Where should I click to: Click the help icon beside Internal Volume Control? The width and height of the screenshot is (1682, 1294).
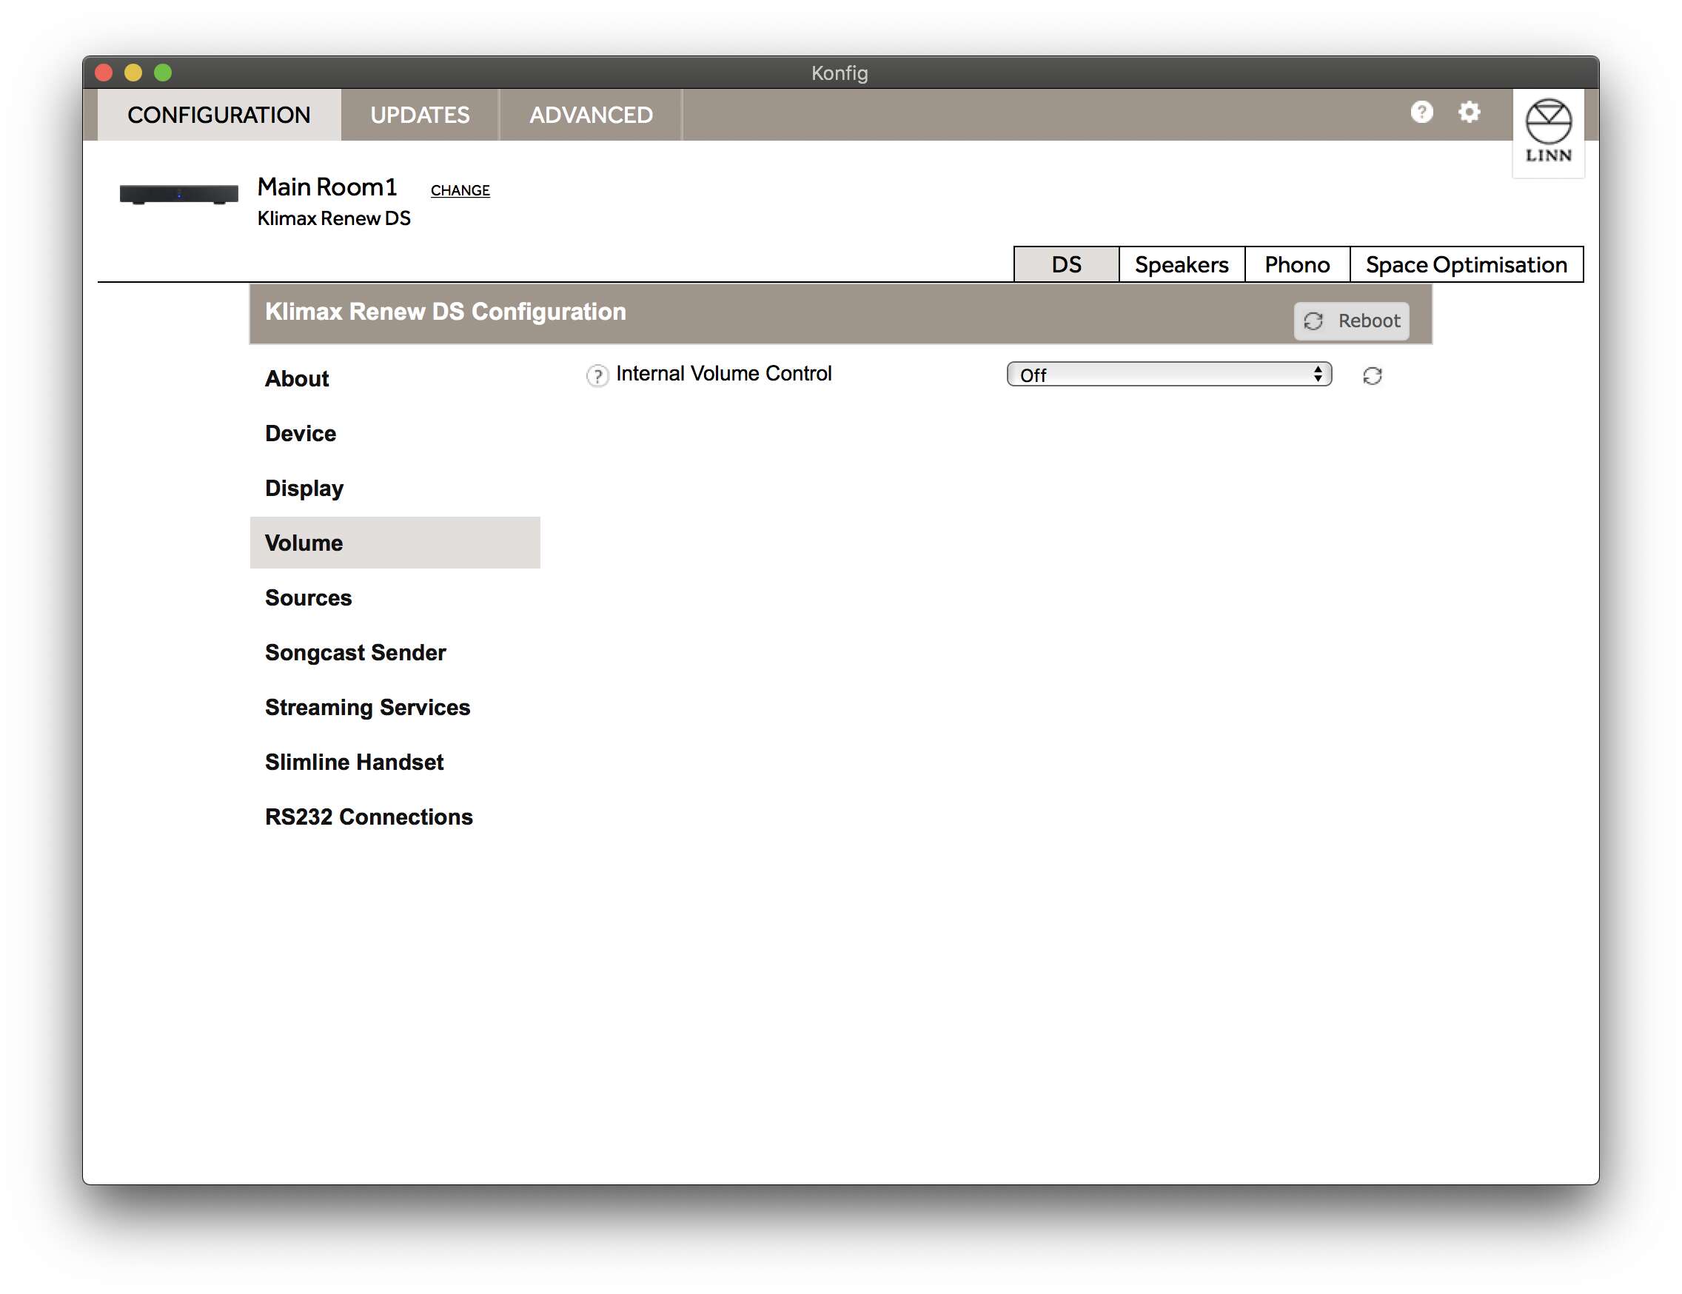597,375
